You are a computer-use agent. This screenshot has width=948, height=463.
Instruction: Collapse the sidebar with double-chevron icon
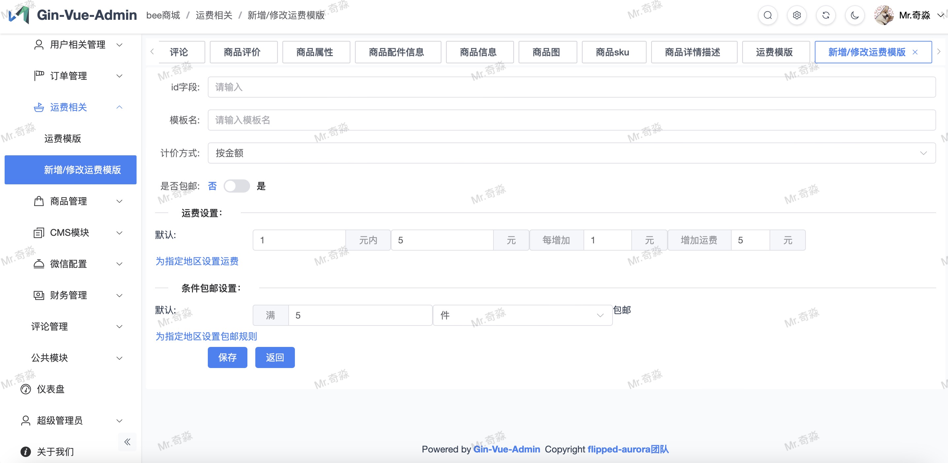click(x=127, y=442)
